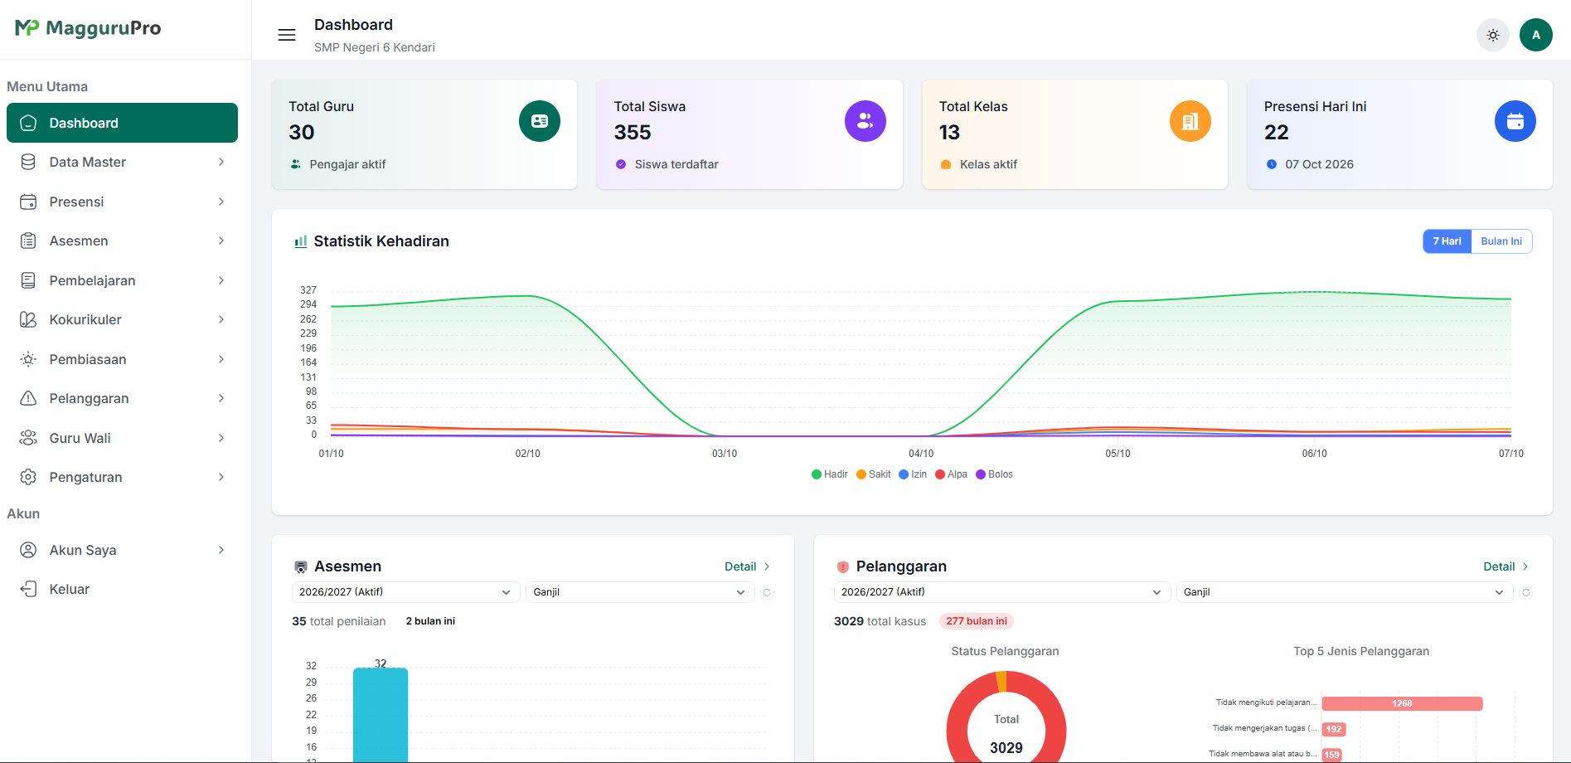Refresh the Asesmen panel data
This screenshot has height=763, width=1571.
[767, 592]
